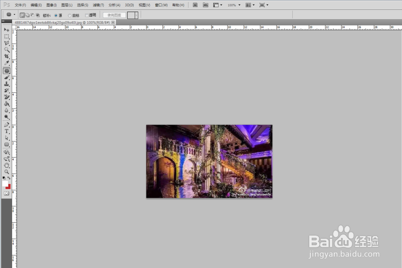Launch Adobe Bridge
The image size is (402, 268).
(195, 5)
